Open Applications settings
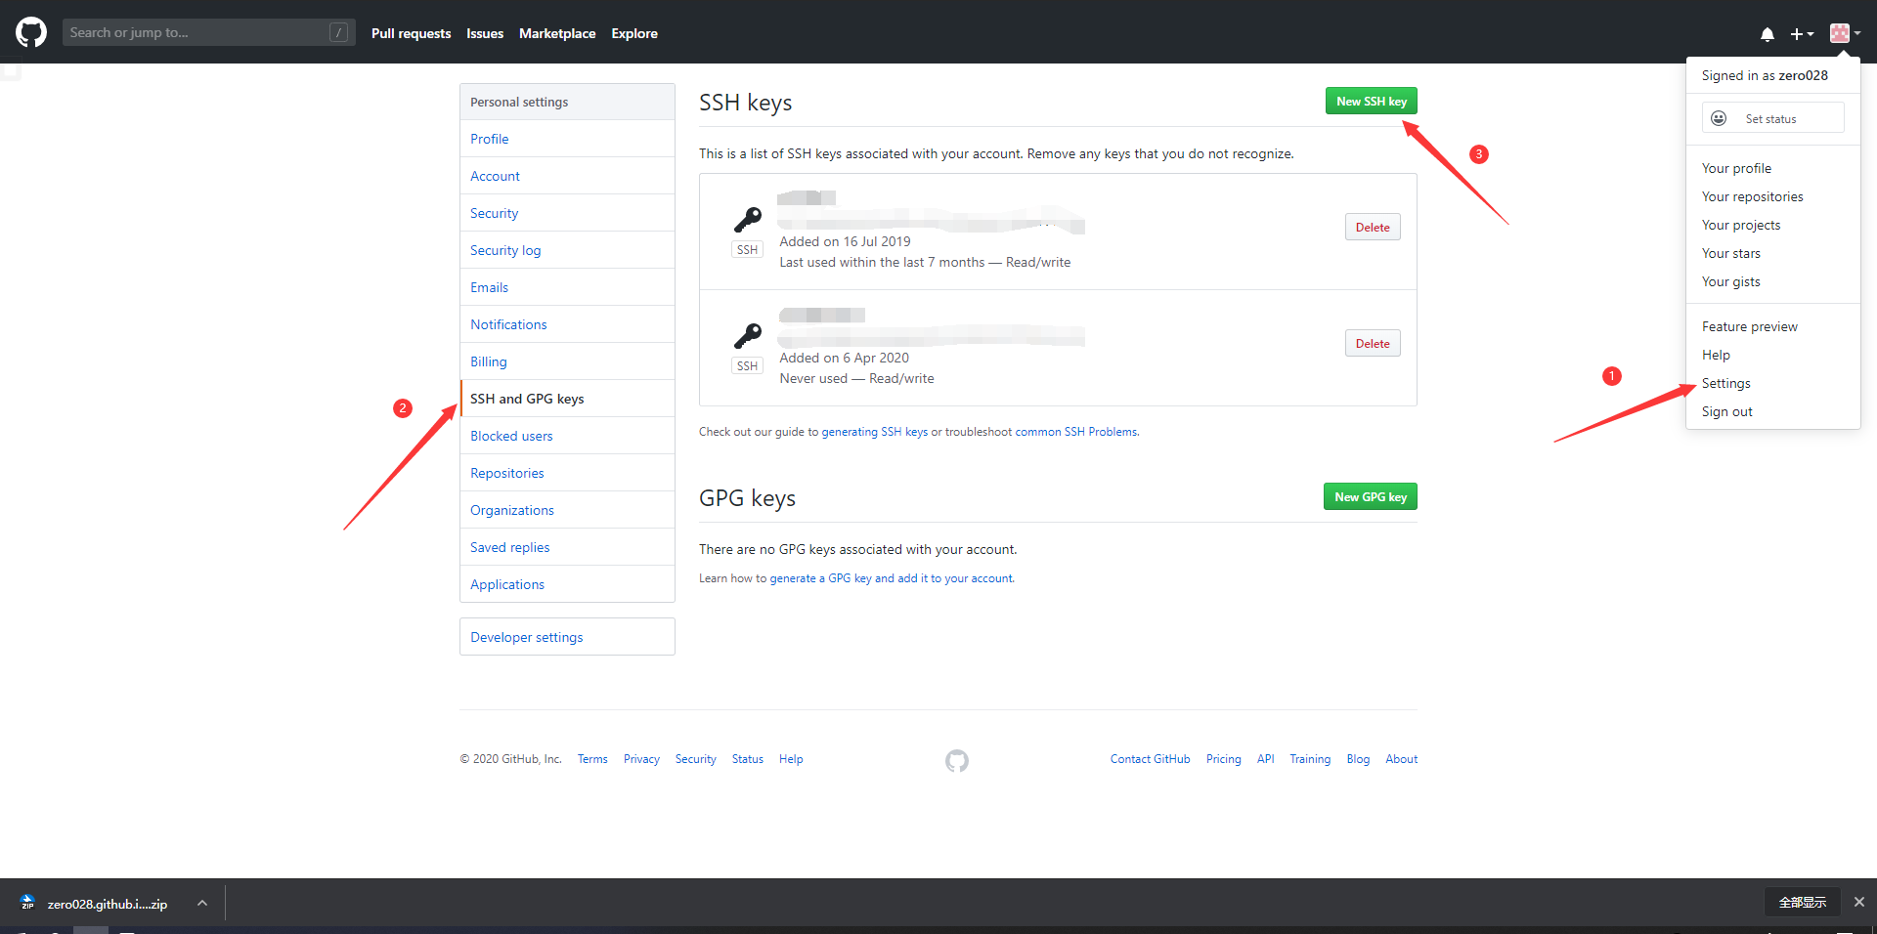This screenshot has width=1877, height=934. pyautogui.click(x=567, y=584)
